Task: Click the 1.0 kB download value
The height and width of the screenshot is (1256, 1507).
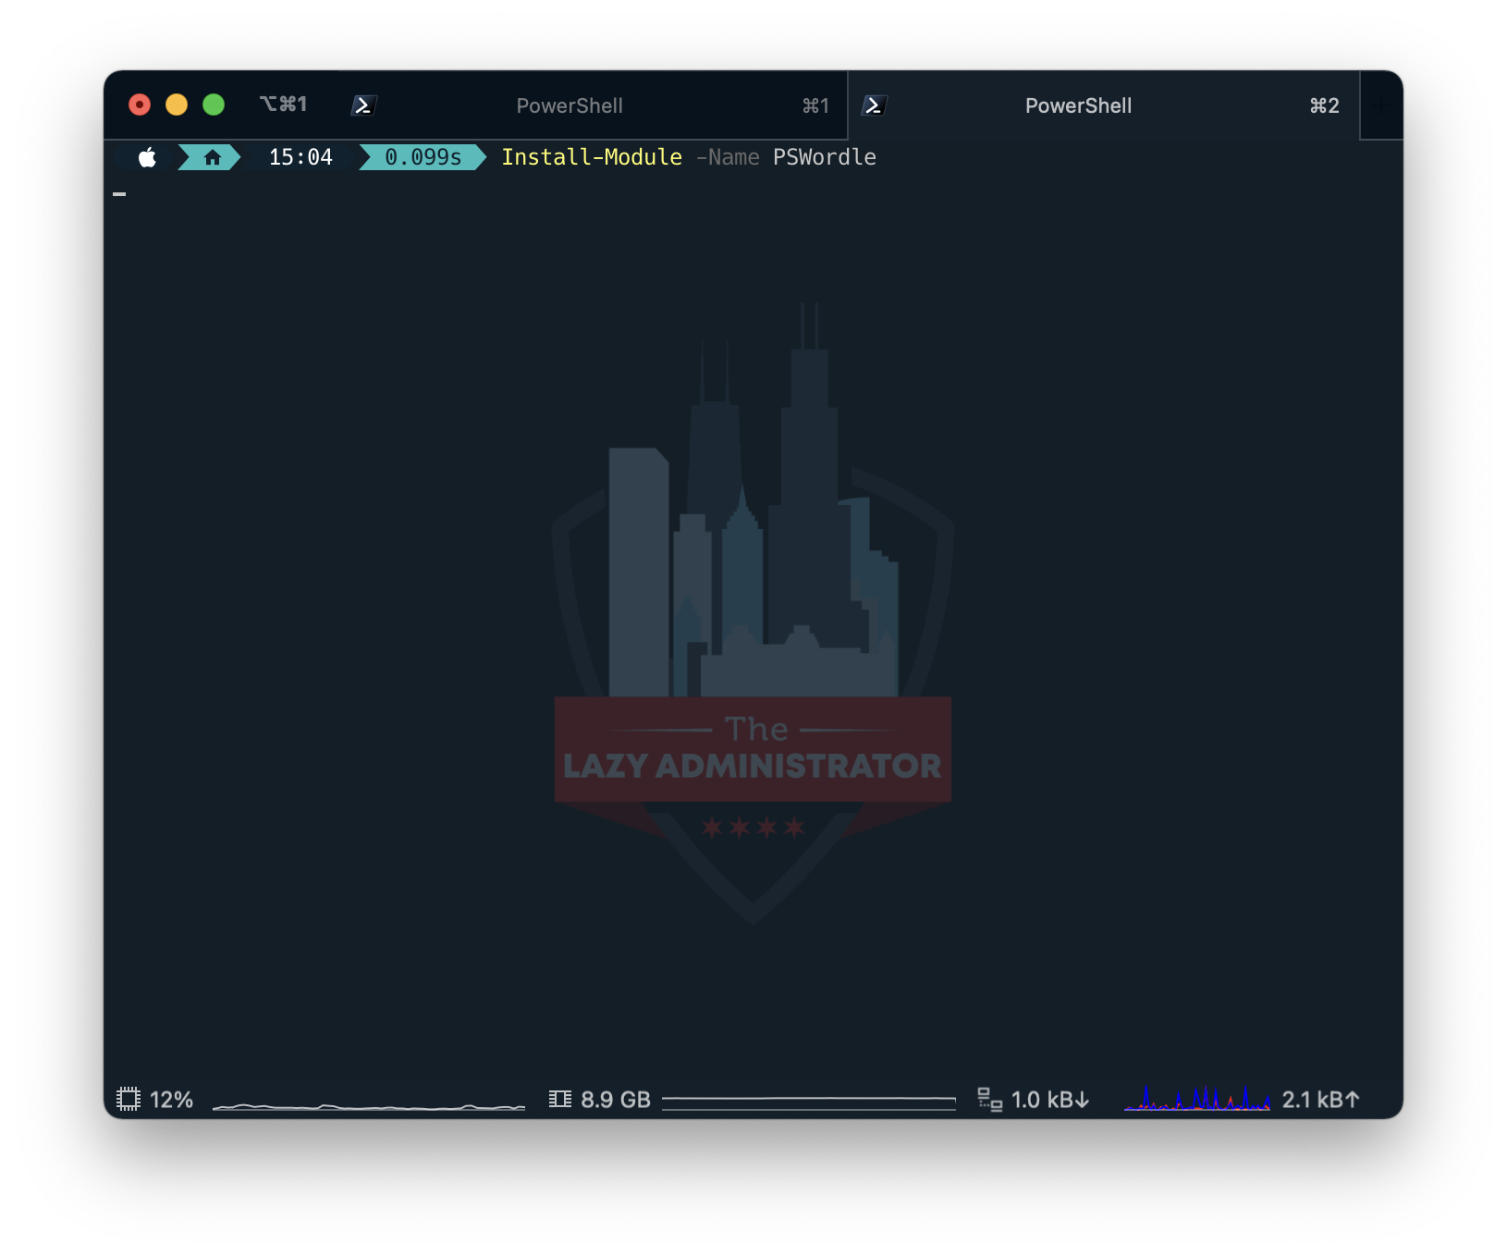Action: [x=1050, y=1100]
